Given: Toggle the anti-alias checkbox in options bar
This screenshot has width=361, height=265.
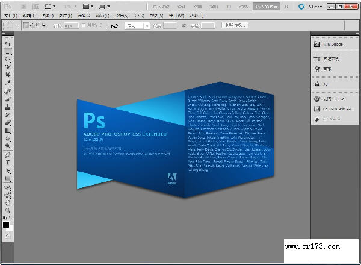Looking at the screenshot, I should (84, 26).
